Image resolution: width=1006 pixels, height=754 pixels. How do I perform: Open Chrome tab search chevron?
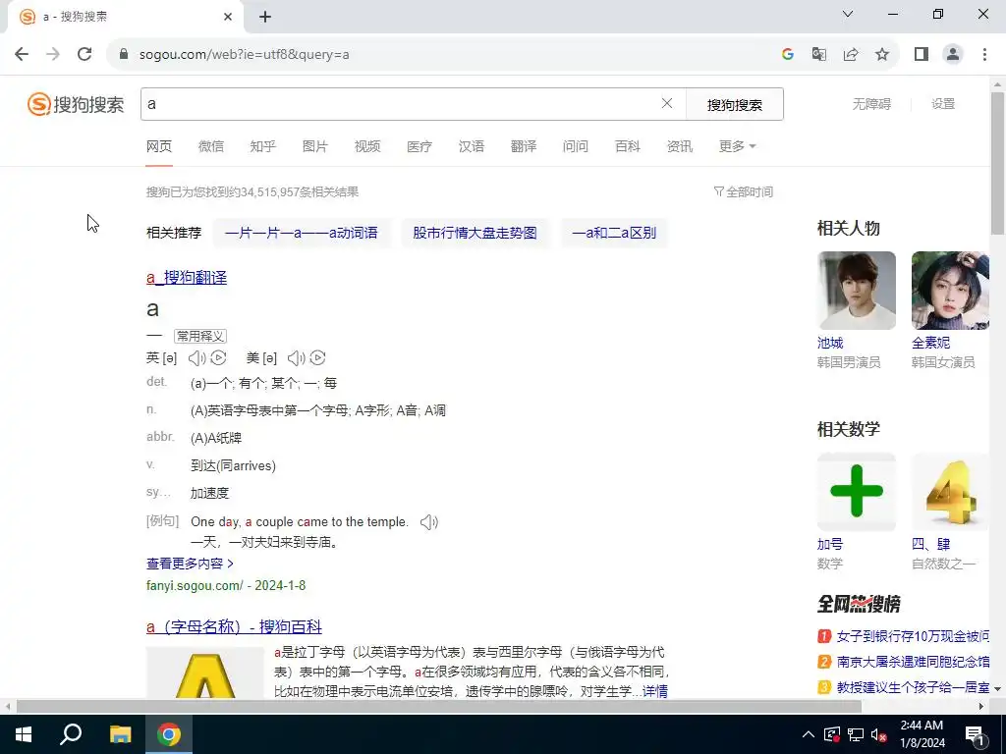(848, 14)
